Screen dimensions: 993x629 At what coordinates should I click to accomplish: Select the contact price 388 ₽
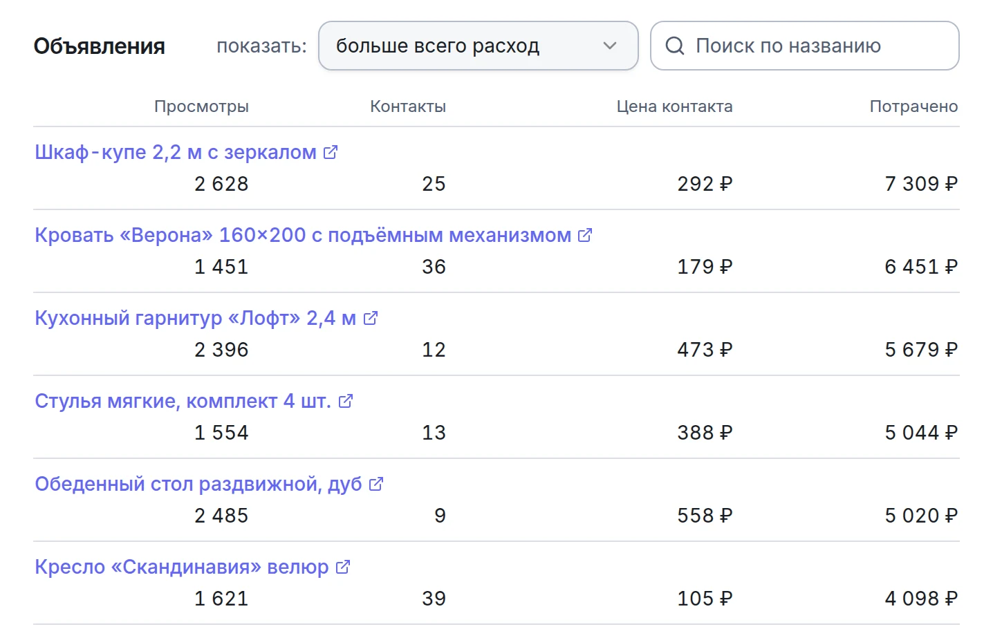pyautogui.click(x=705, y=433)
